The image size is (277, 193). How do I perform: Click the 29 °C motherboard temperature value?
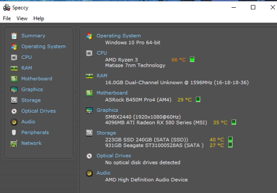point(185,100)
